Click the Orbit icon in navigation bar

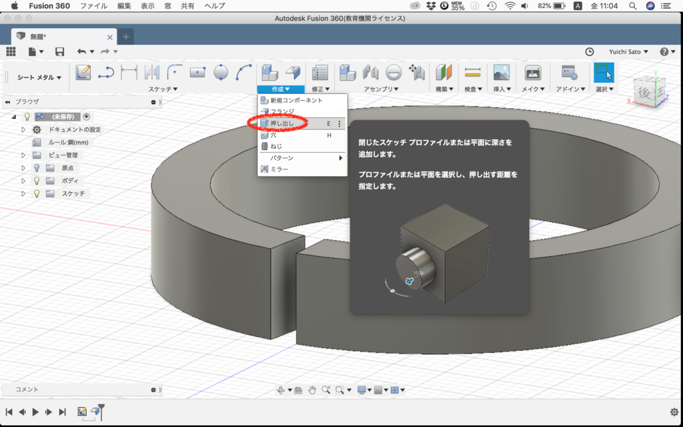[x=281, y=390]
